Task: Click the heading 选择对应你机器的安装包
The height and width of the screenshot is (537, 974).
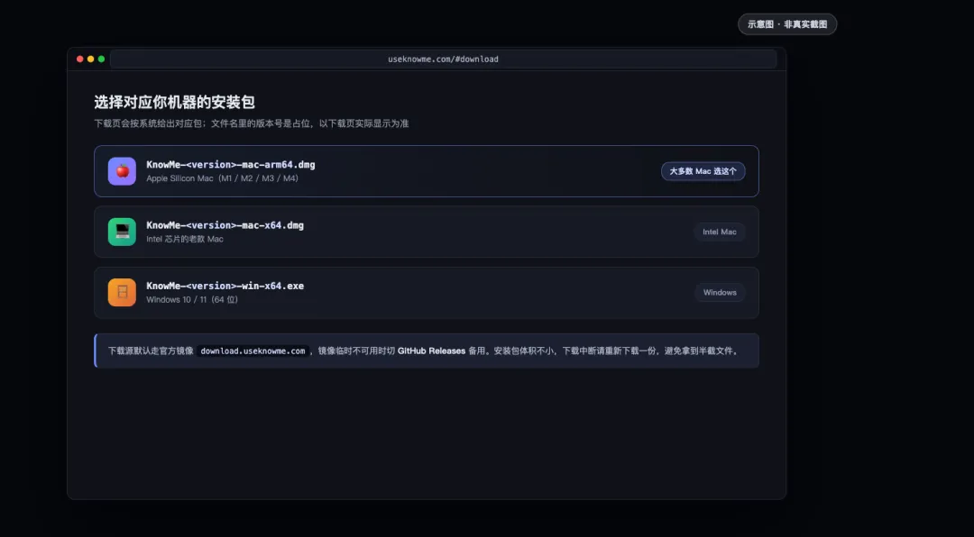Action: pyautogui.click(x=175, y=103)
